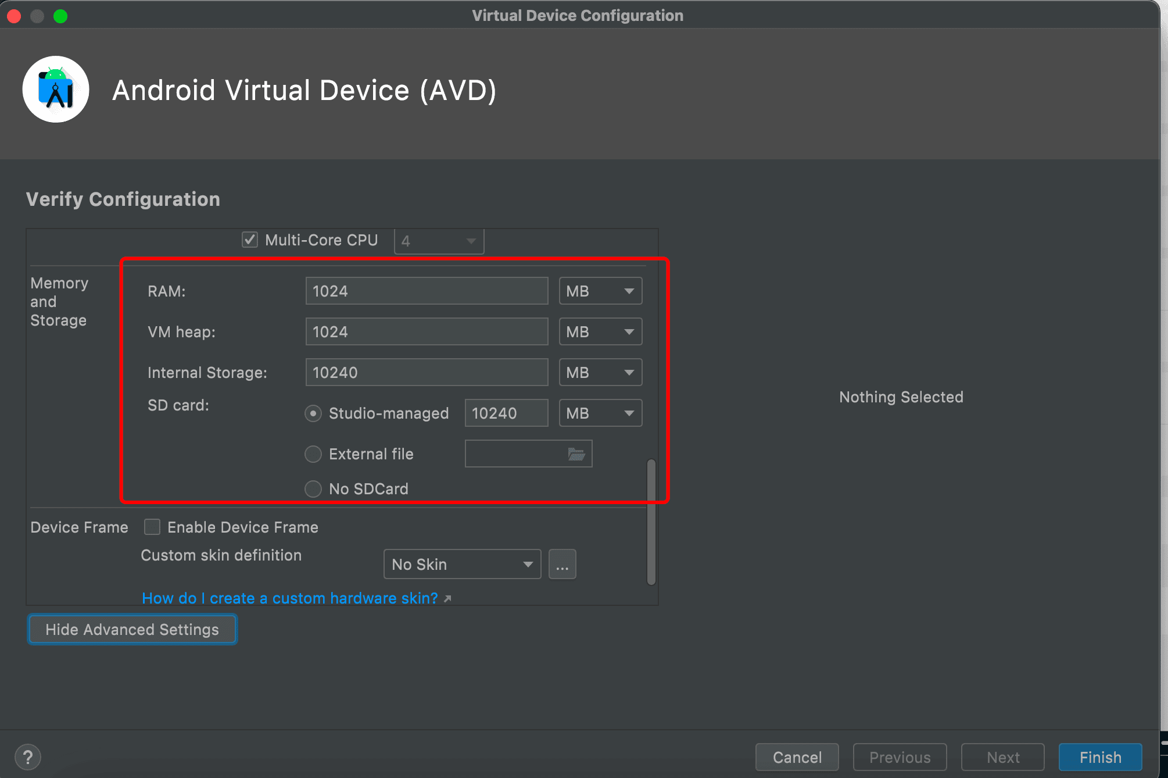
Task: Click the help question mark icon
Action: (x=28, y=757)
